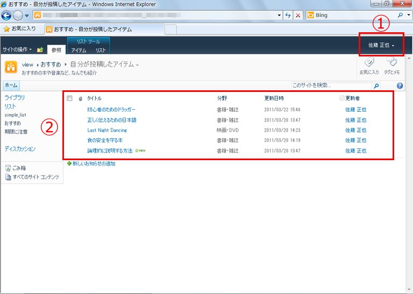The image size is (413, 294).
Task: Open the item 正しく伝えるための日本語
Action: click(x=112, y=120)
